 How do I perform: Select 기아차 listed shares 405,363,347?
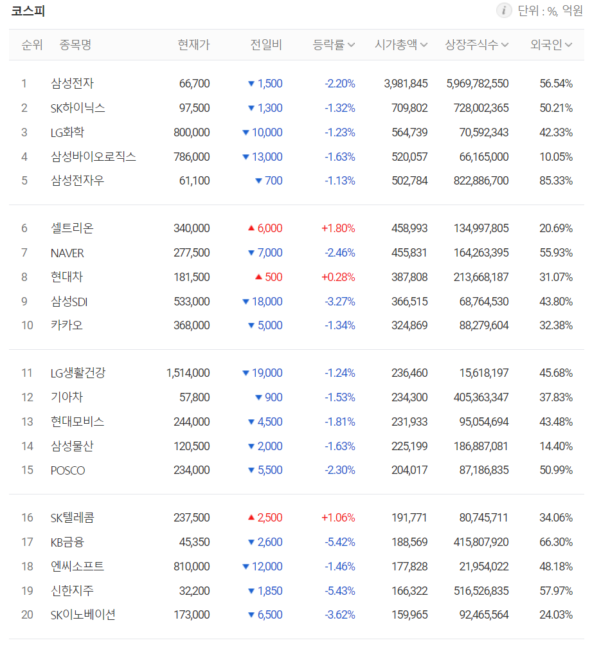point(481,397)
